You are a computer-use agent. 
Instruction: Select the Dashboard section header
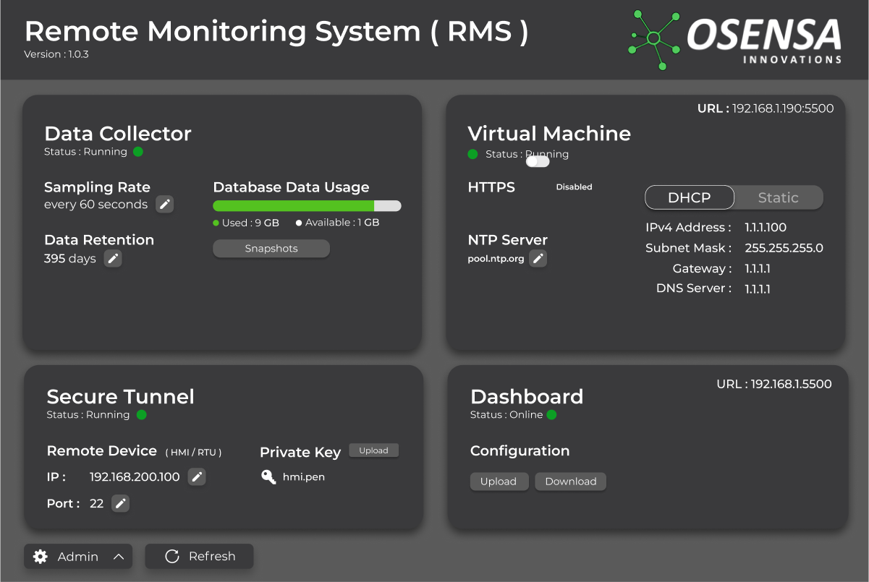click(527, 396)
